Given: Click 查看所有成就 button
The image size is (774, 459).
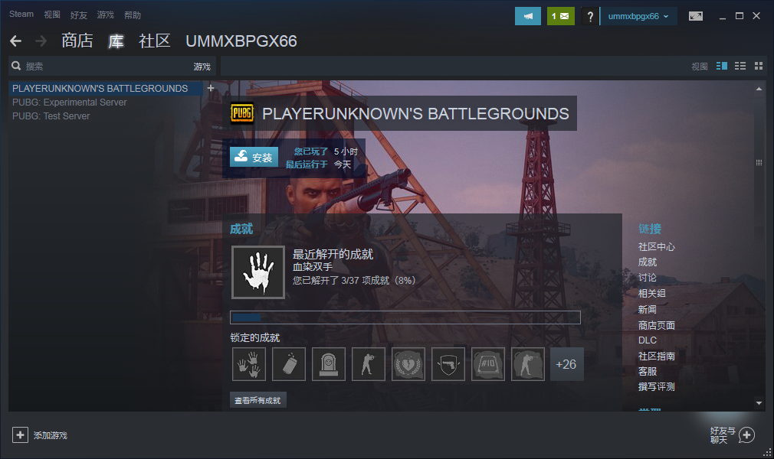Looking at the screenshot, I should point(257,400).
